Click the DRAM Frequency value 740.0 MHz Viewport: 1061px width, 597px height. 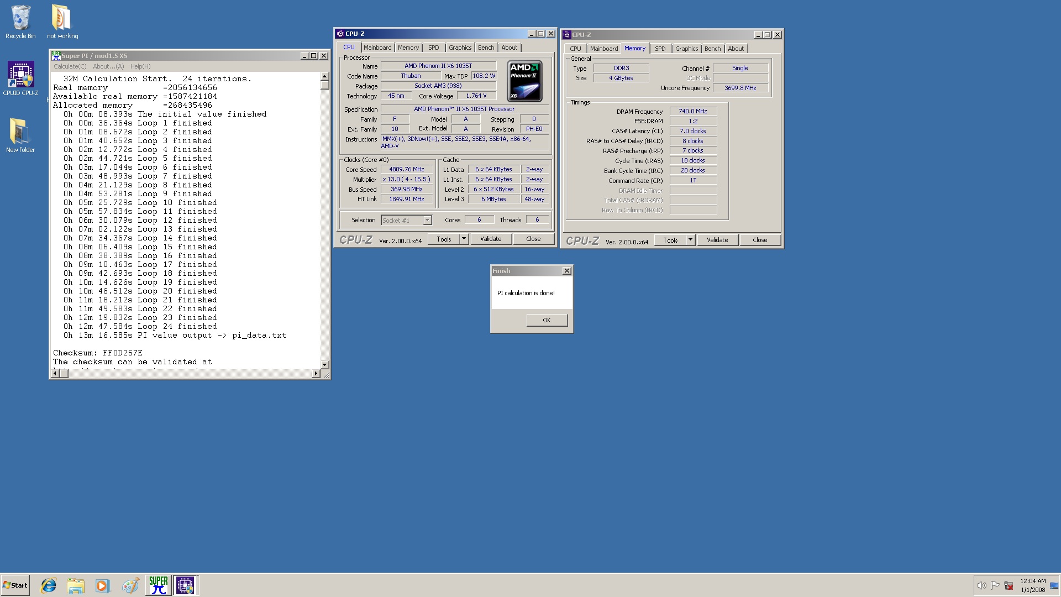[x=693, y=111]
